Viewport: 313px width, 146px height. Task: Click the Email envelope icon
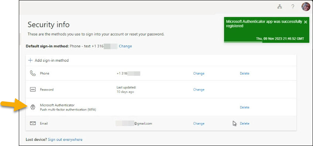33,123
